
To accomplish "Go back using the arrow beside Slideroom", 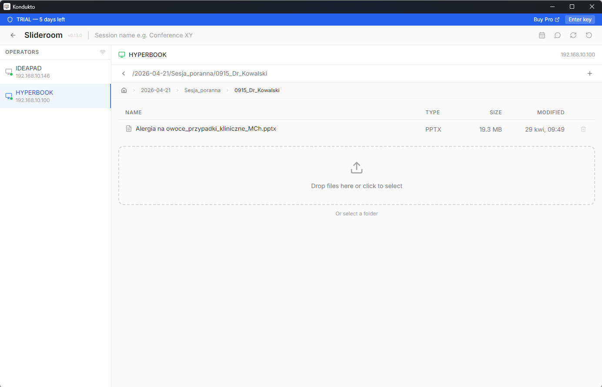I will [x=13, y=35].
